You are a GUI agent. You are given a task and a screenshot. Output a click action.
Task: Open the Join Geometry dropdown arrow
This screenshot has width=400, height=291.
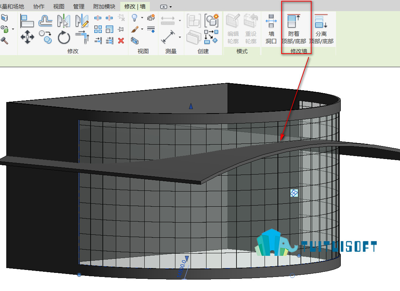[13, 29]
